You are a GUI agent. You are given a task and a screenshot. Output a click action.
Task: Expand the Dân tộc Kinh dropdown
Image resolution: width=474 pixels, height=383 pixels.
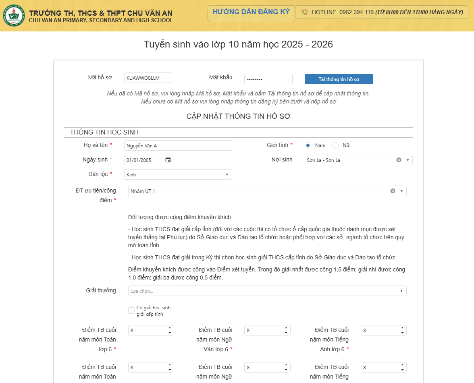click(x=227, y=175)
